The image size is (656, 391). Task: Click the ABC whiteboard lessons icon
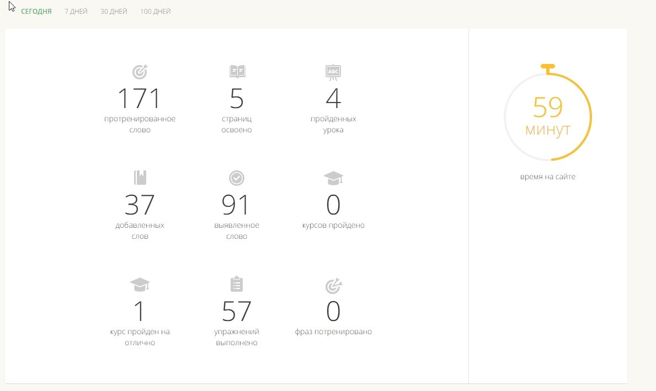pos(333,72)
